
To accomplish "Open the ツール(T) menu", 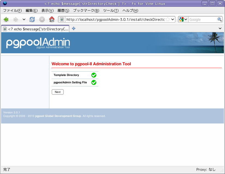I will [x=111, y=11].
